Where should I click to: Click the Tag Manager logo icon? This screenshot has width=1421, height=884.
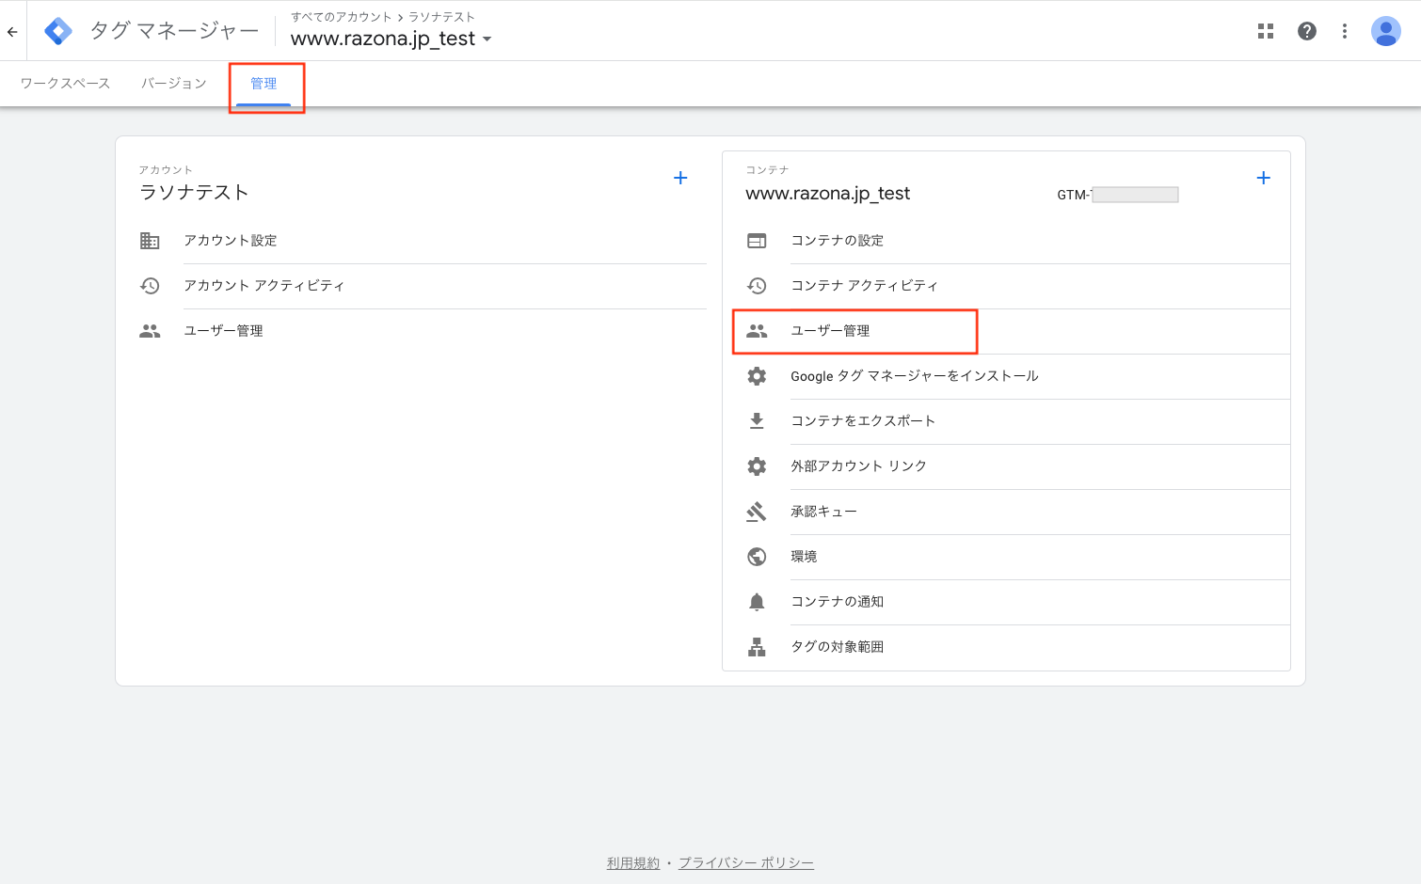[x=58, y=31]
